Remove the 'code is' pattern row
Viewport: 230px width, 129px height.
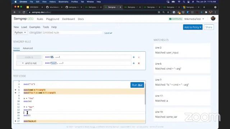coord(139,57)
